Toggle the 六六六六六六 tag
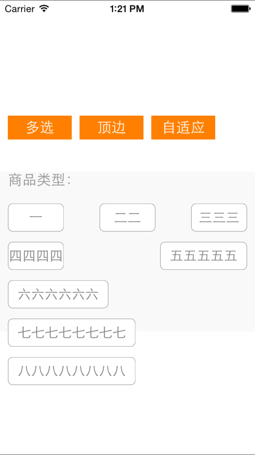This screenshot has width=255, height=455. 58,294
